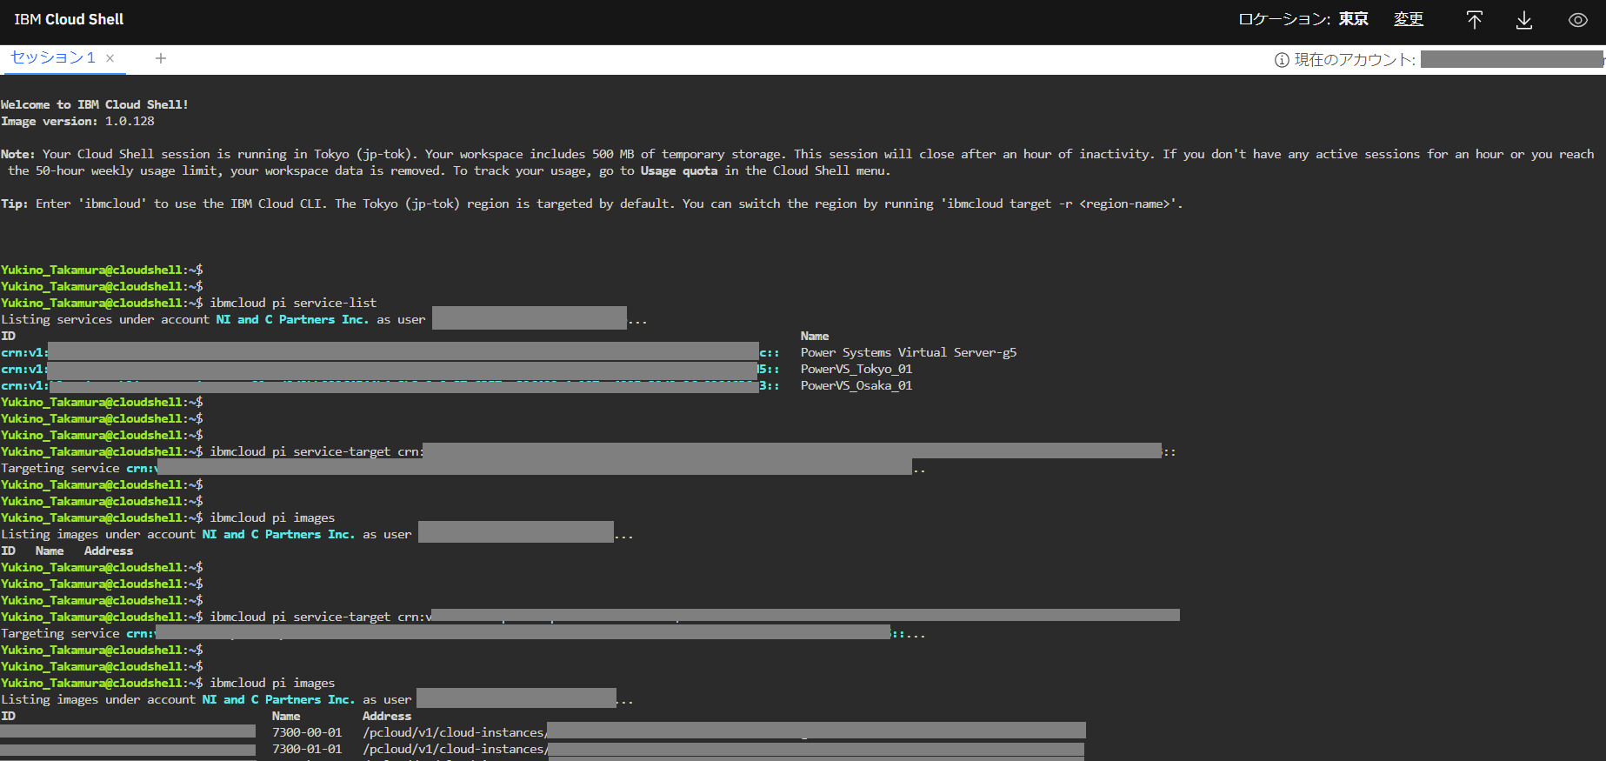Click the 東京 location label
The height and width of the screenshot is (761, 1606).
coord(1353,19)
